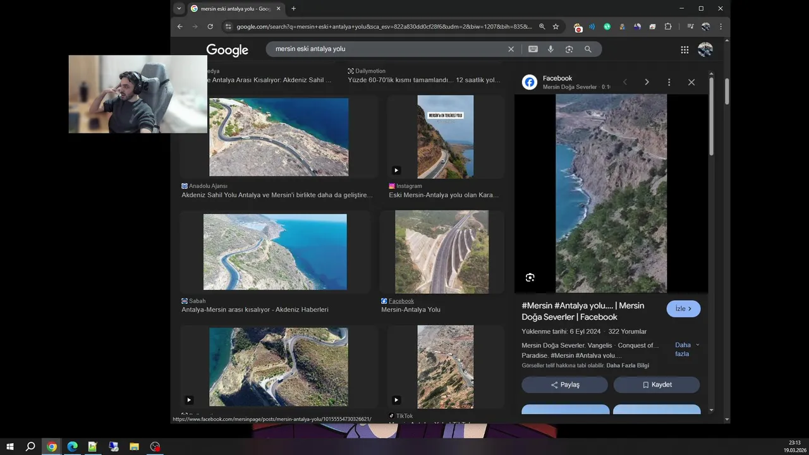
Task: Search by image with Google Lens
Action: coord(569,49)
